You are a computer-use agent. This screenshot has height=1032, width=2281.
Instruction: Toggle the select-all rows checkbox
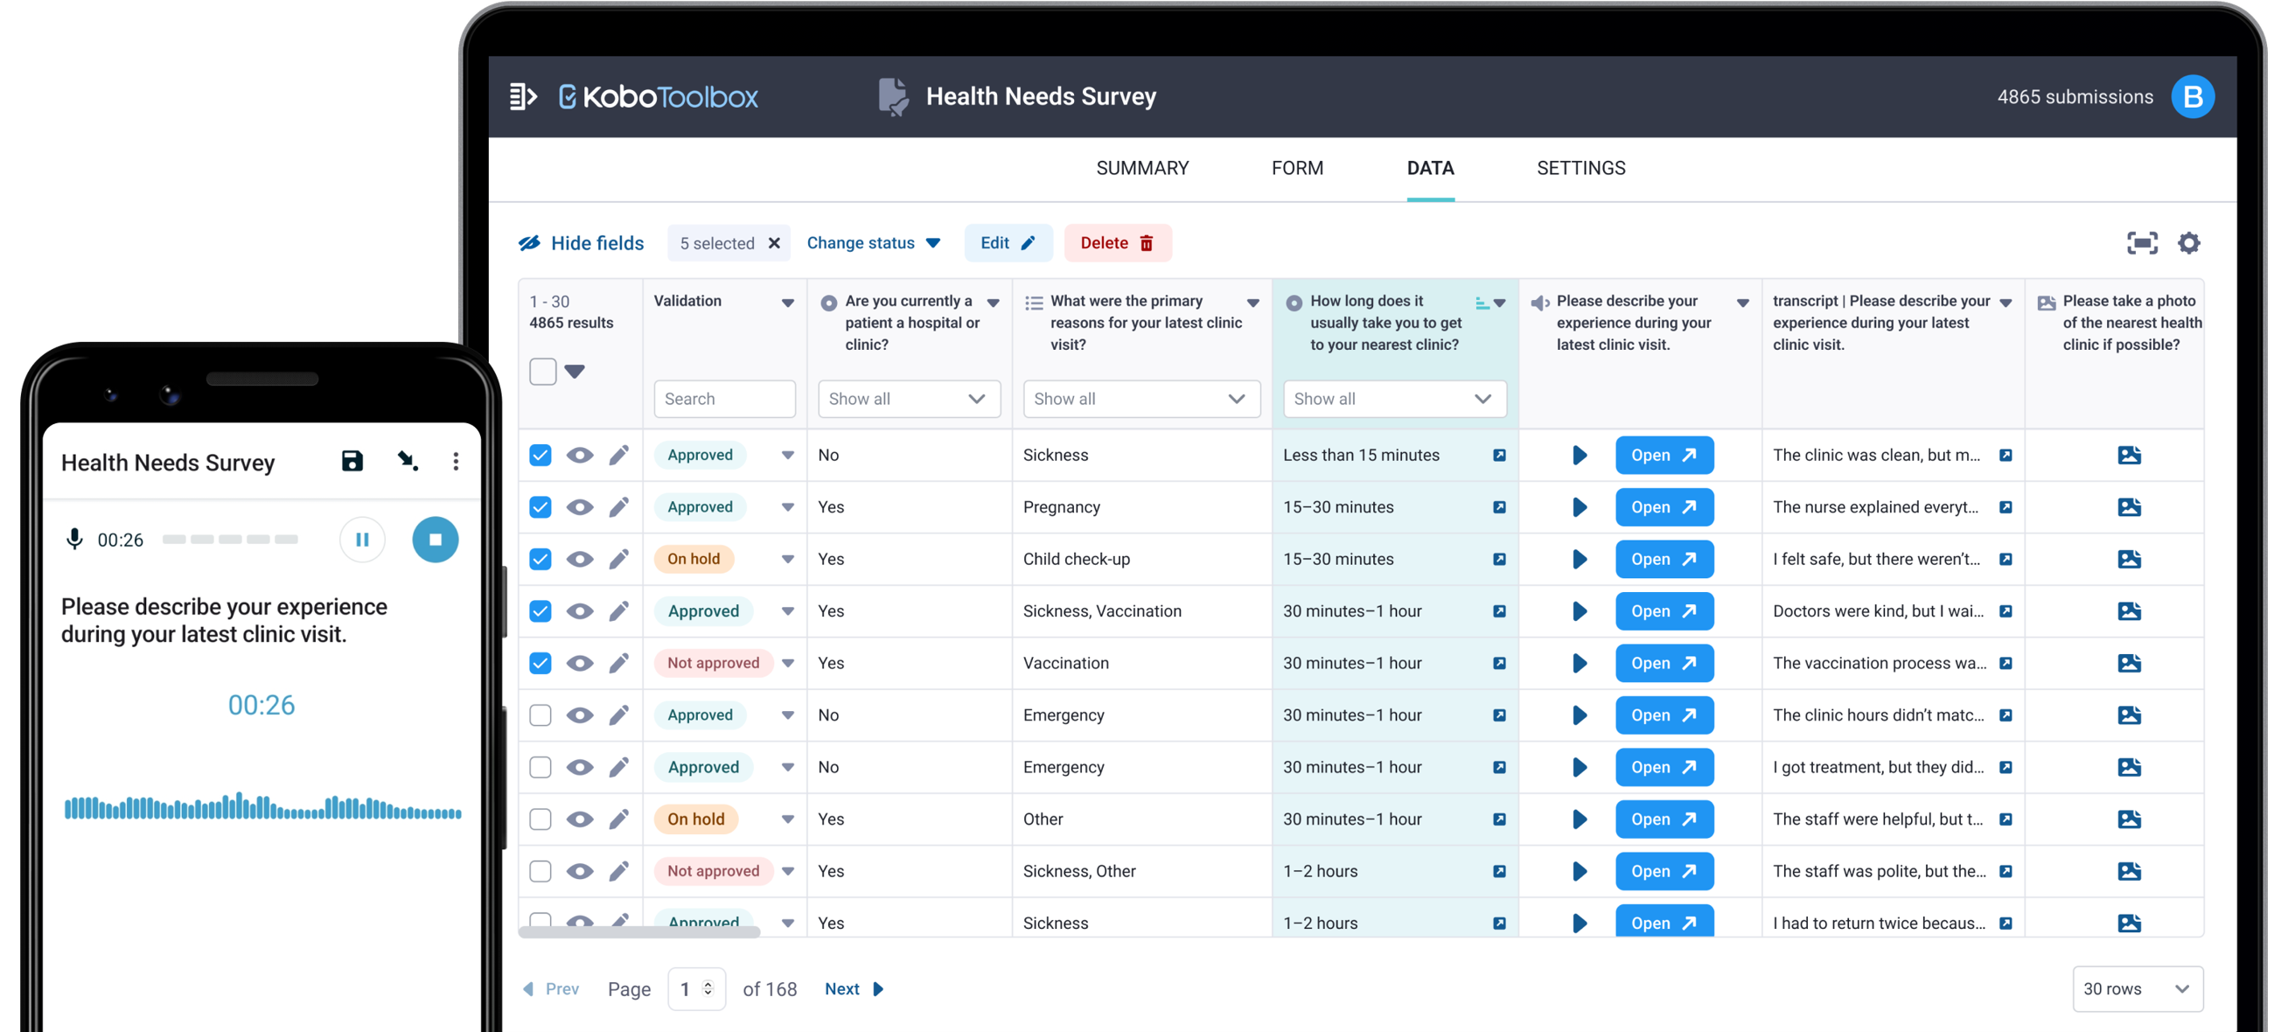pos(543,372)
